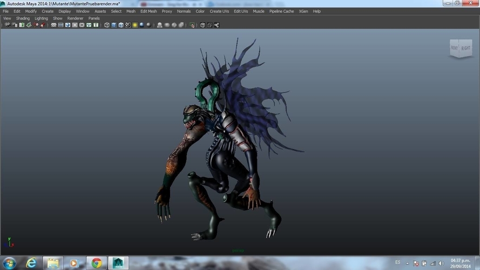Toggle the Film Gate display
The image size is (480, 270).
[60, 25]
